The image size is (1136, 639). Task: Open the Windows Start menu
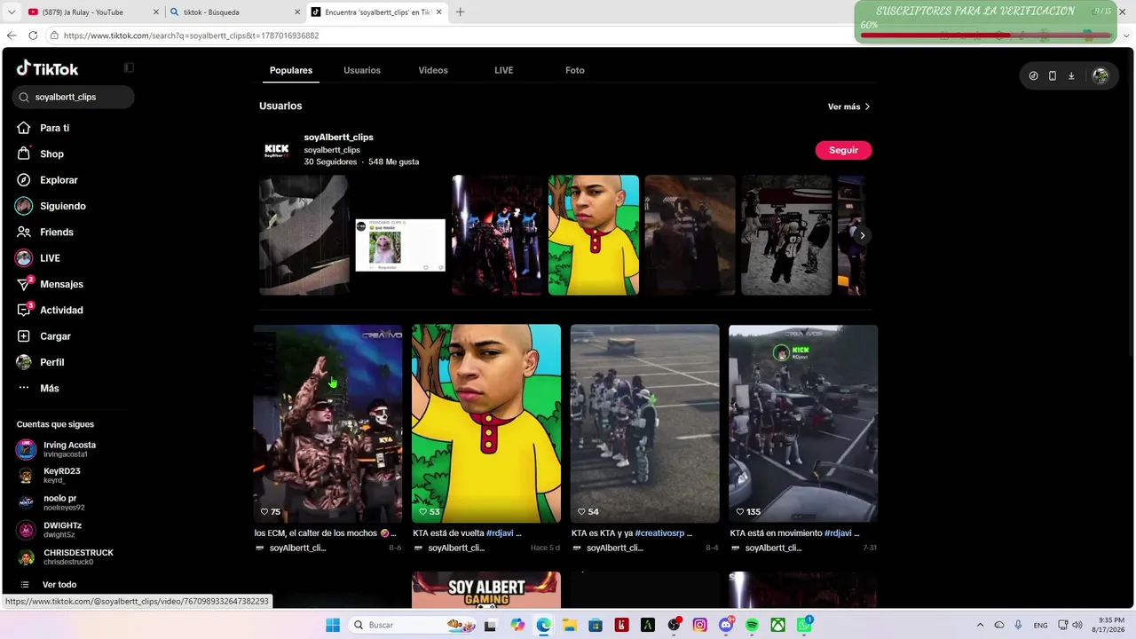pyautogui.click(x=333, y=625)
